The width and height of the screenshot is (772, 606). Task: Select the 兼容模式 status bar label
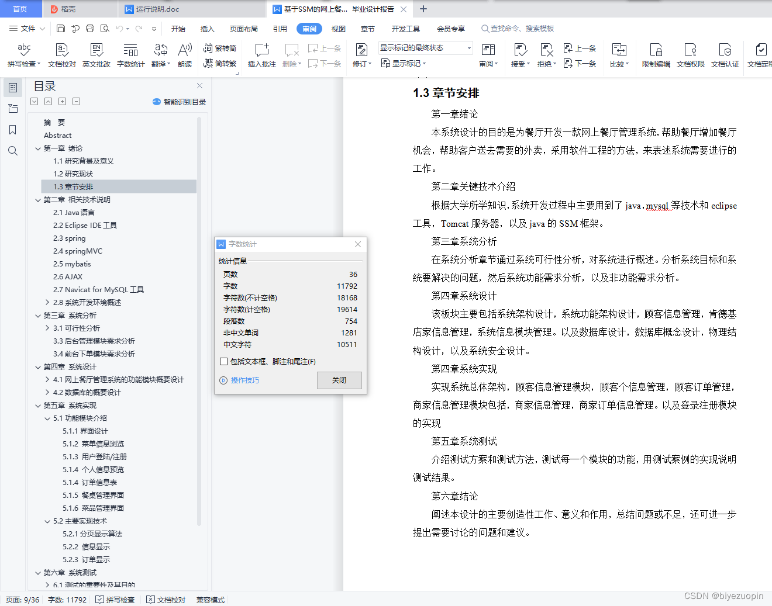pyautogui.click(x=211, y=600)
